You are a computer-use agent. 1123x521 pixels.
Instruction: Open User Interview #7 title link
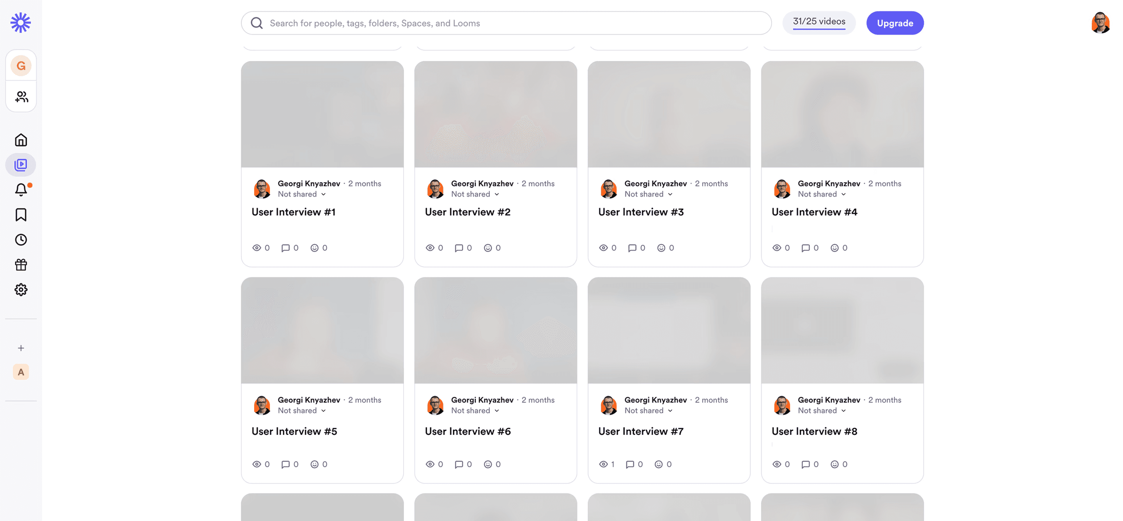tap(641, 431)
